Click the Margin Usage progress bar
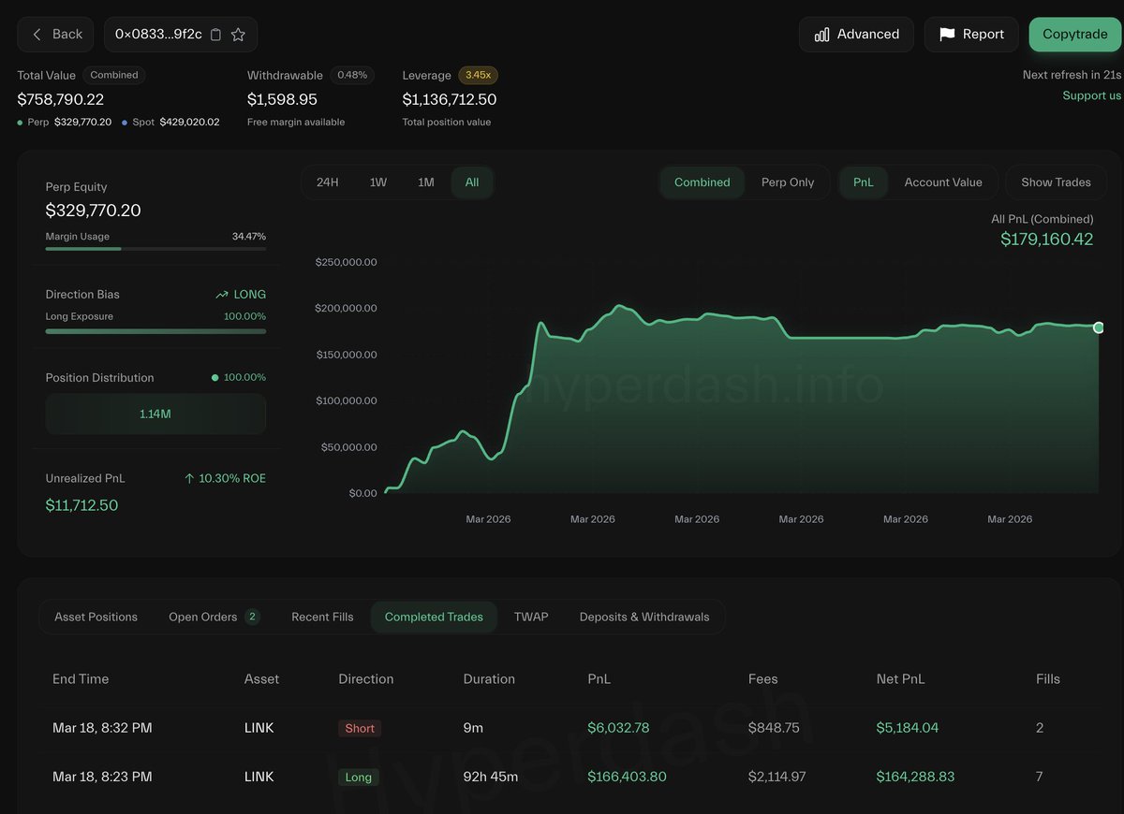This screenshot has width=1124, height=814. pyautogui.click(x=155, y=249)
